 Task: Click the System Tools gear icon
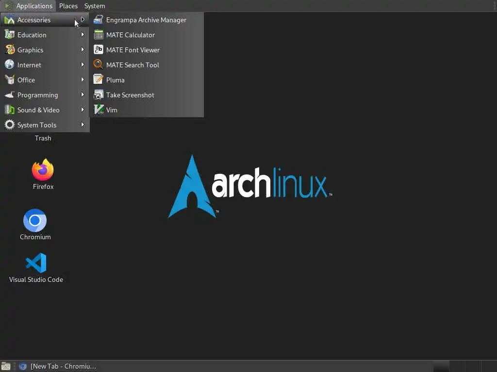click(x=10, y=124)
